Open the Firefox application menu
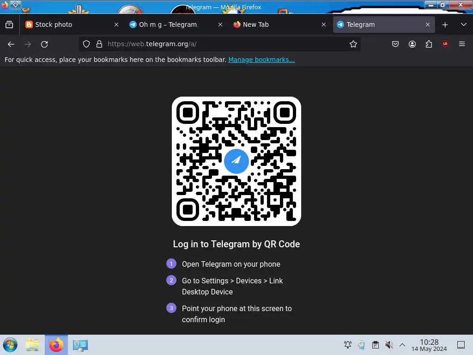This screenshot has height=355, width=473. coord(462,44)
